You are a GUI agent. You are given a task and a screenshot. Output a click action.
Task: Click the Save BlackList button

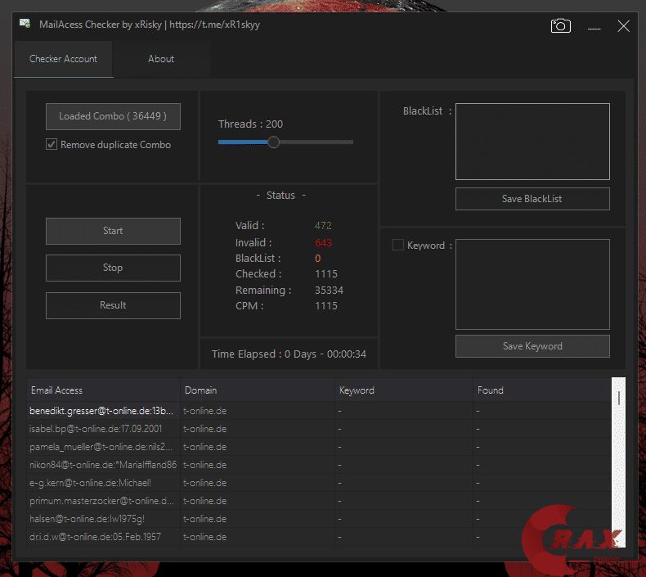click(x=532, y=199)
